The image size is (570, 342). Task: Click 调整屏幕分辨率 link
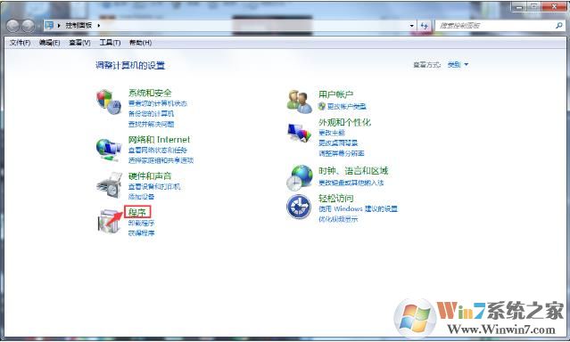342,153
